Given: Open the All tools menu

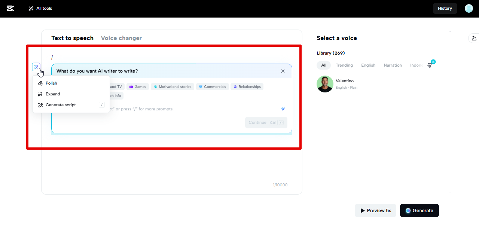Looking at the screenshot, I should point(40,8).
